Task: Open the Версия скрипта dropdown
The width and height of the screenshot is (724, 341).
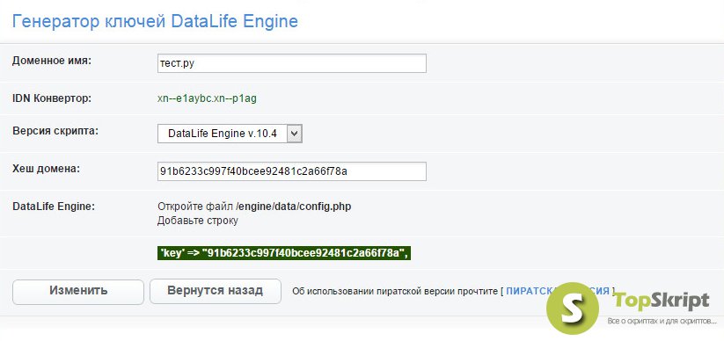Action: [230, 134]
